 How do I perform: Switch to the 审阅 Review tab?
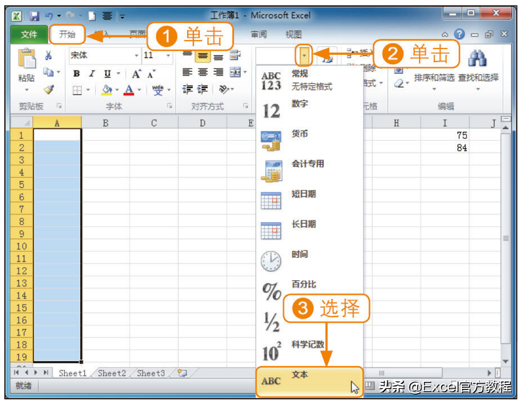click(258, 34)
